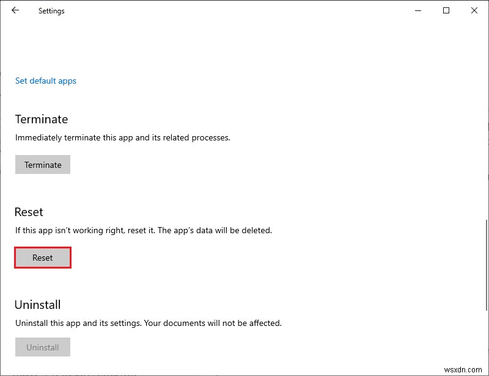Image resolution: width=489 pixels, height=376 pixels.
Task: Click the blue Set default apps link
Action: click(45, 81)
